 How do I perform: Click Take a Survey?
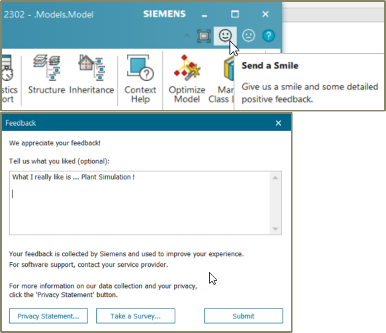(x=135, y=316)
